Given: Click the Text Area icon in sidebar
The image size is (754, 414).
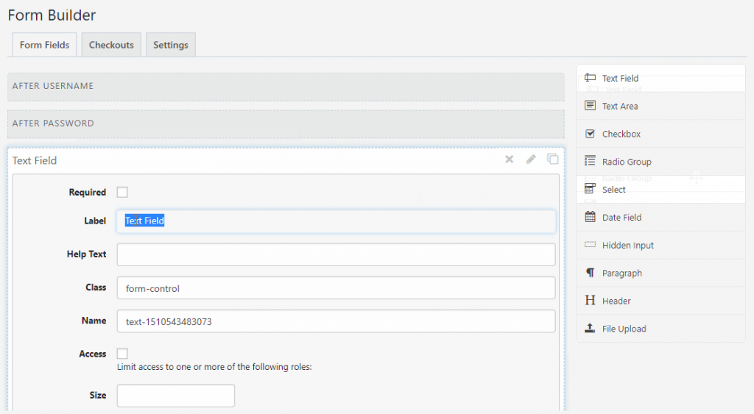Looking at the screenshot, I should pos(590,105).
